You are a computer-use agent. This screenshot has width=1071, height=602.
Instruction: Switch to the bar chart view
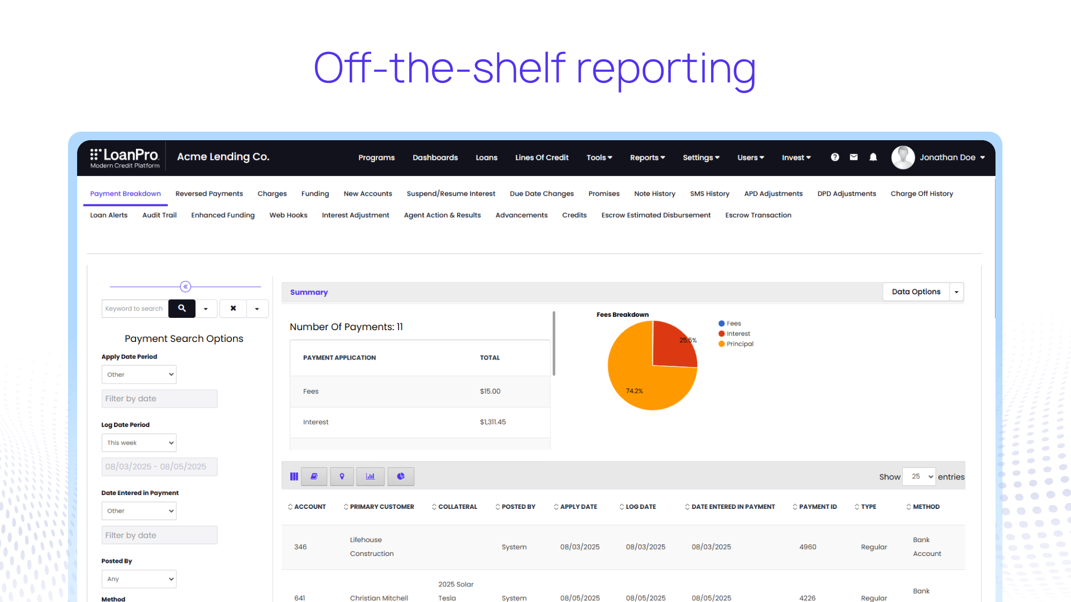click(x=370, y=476)
